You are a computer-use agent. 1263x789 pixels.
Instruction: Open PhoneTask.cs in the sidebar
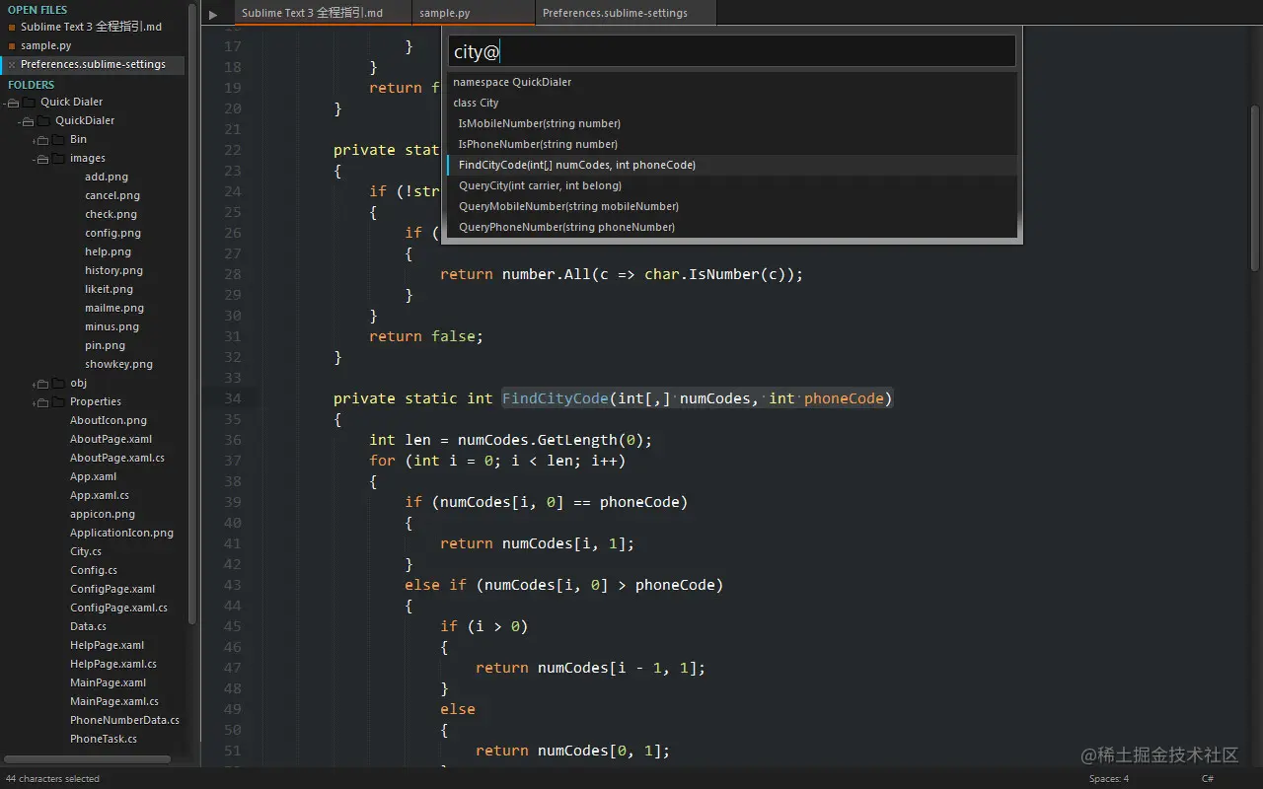[x=104, y=739]
